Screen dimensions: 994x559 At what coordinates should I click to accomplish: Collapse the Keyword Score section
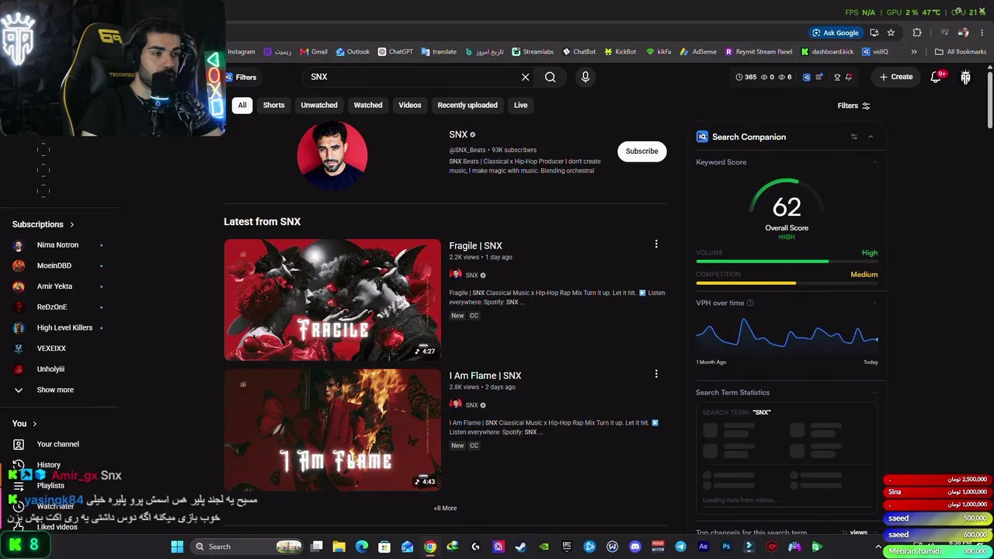tap(874, 162)
